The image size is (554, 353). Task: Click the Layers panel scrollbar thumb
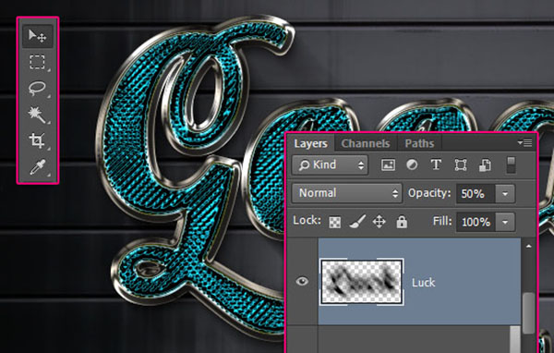point(528,312)
